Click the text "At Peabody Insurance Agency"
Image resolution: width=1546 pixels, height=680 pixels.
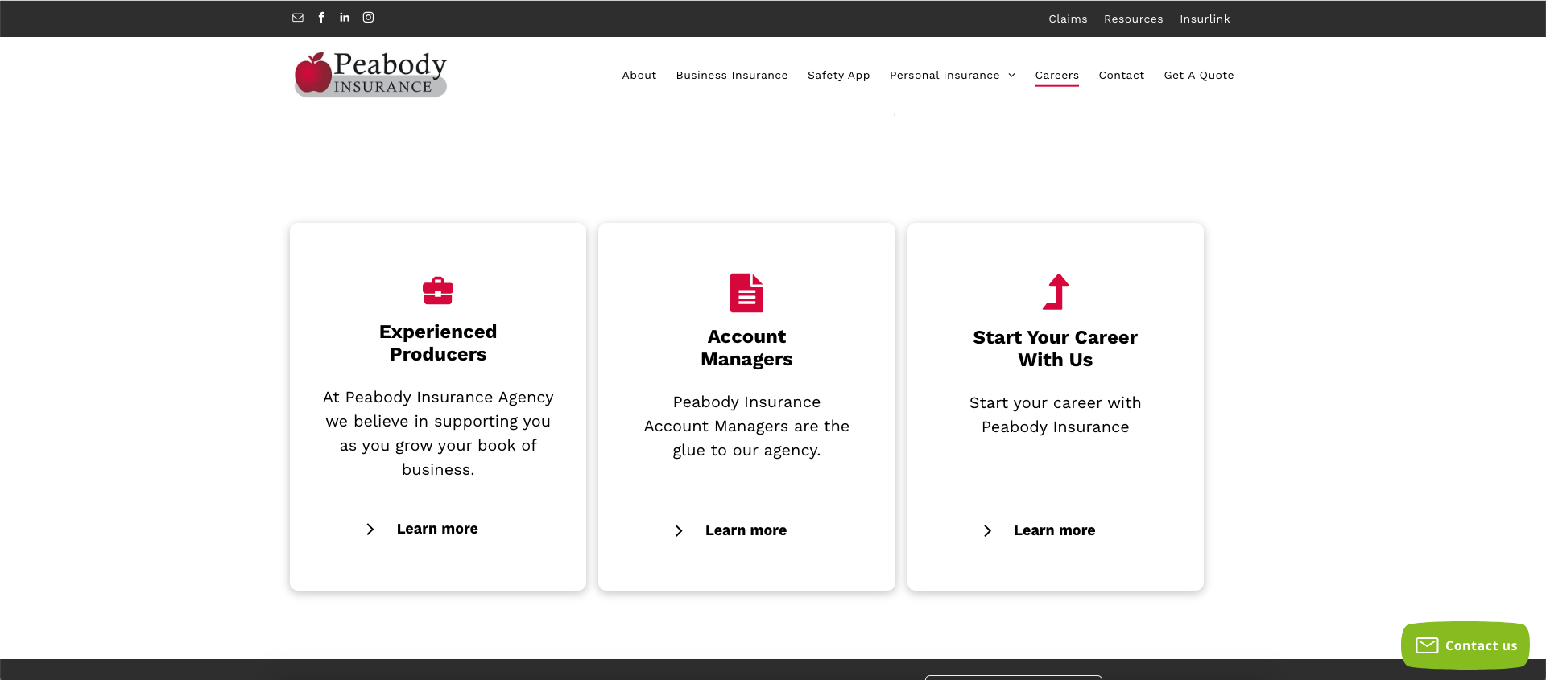tap(438, 398)
